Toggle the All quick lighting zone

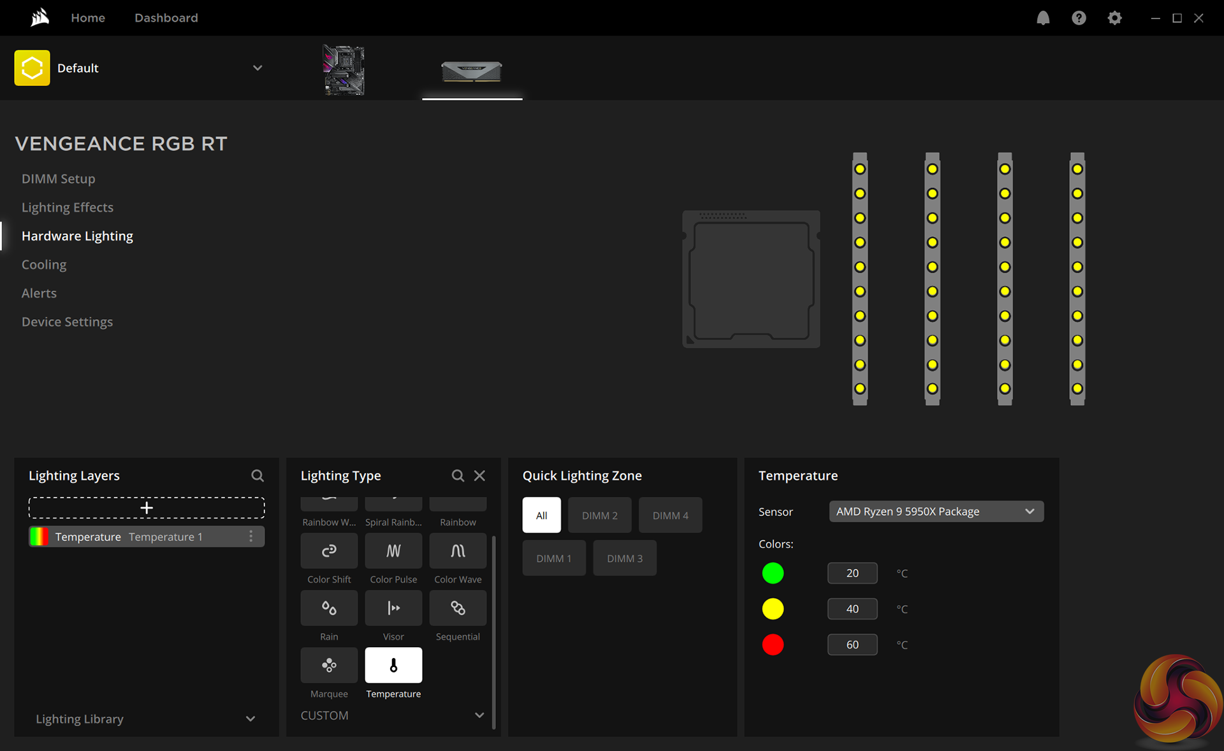pos(541,515)
